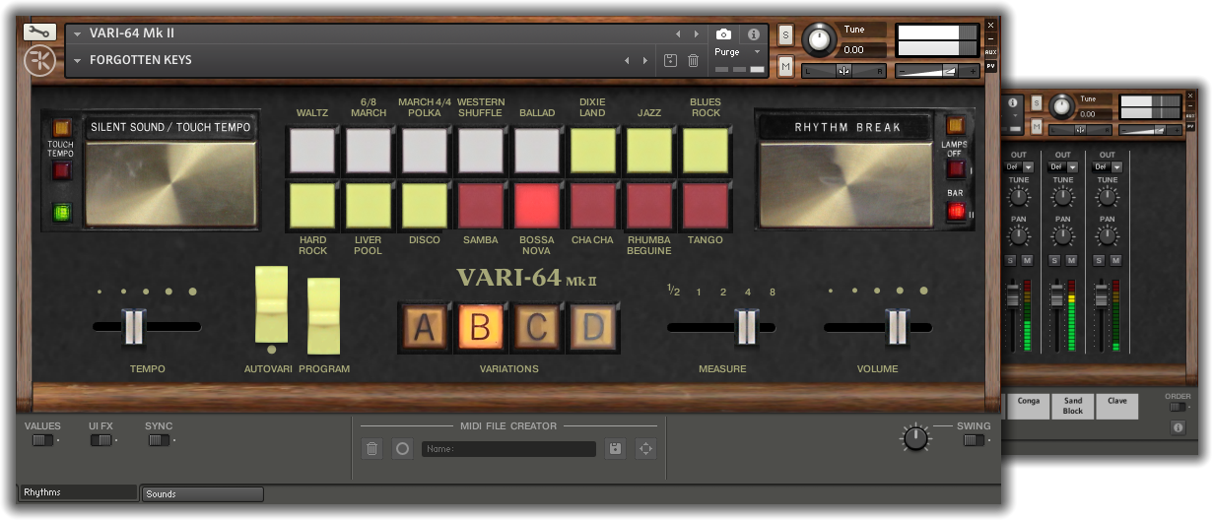1214x520 pixels.
Task: Click the Swing amount knob
Action: [916, 439]
